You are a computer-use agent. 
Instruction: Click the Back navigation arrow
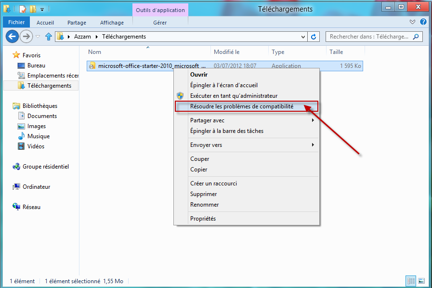click(x=12, y=36)
